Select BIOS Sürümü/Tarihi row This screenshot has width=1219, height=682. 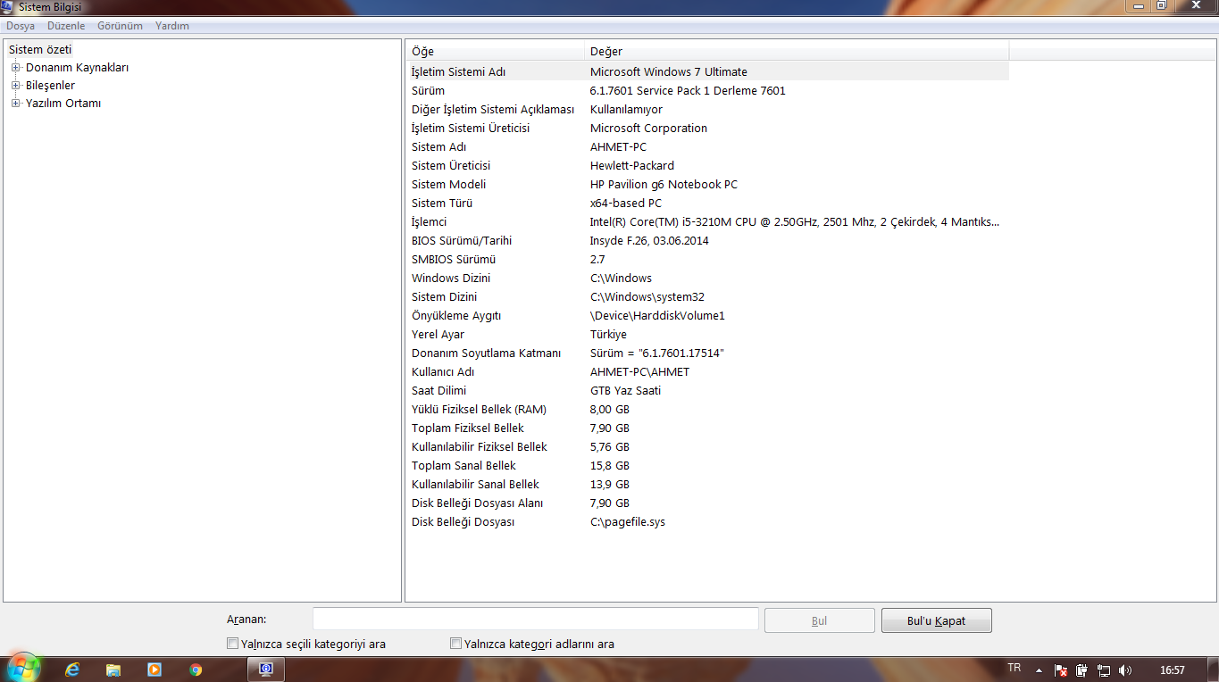[707, 241]
